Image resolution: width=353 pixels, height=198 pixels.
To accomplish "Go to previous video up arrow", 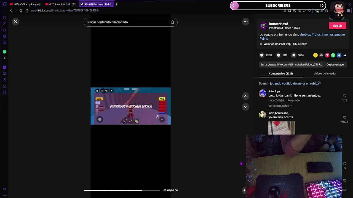I will pyautogui.click(x=245, y=96).
